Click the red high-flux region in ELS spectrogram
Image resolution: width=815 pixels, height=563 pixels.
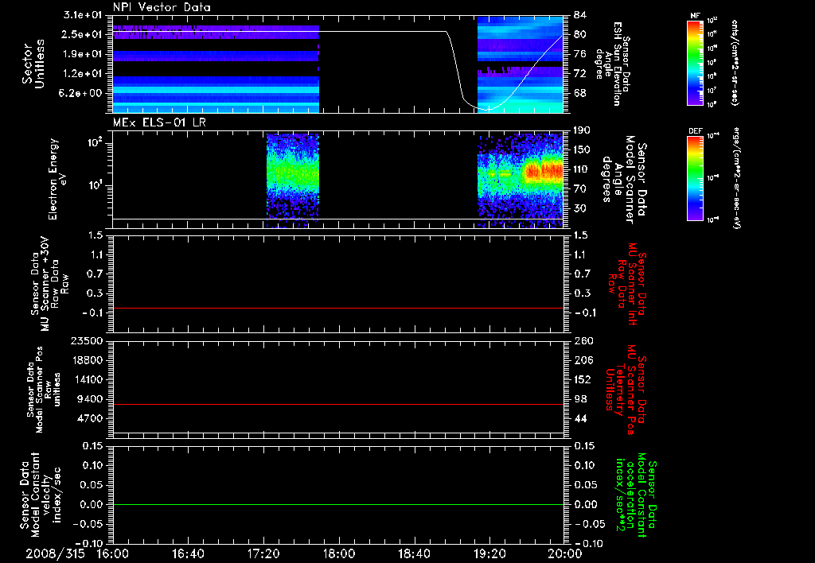pyautogui.click(x=544, y=172)
